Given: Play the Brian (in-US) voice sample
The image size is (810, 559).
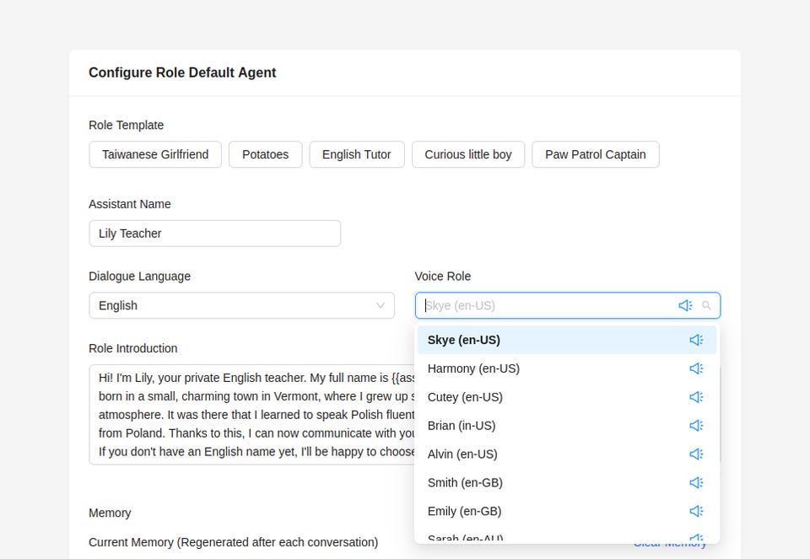Looking at the screenshot, I should tap(696, 425).
